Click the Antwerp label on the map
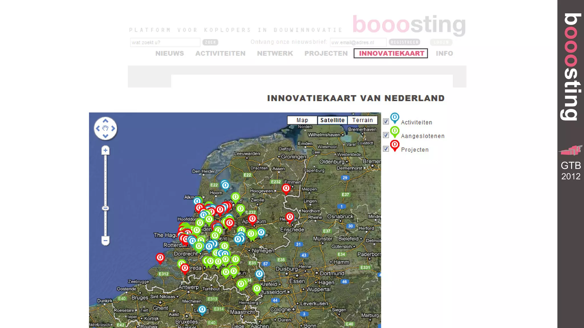The image size is (584, 328). click(x=188, y=287)
